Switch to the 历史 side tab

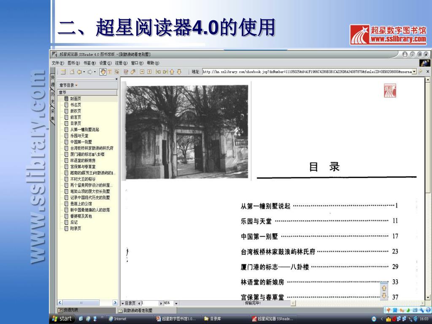tap(52, 97)
